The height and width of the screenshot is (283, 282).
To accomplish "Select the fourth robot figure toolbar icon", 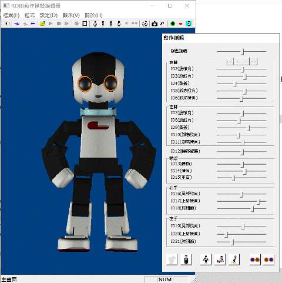I will [x=119, y=24].
